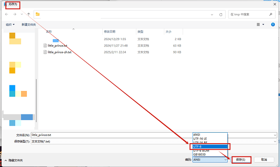Image resolution: width=280 pixels, height=167 pixels.
Task: Close the 另存为 dialog
Action: pyautogui.click(x=275, y=4)
